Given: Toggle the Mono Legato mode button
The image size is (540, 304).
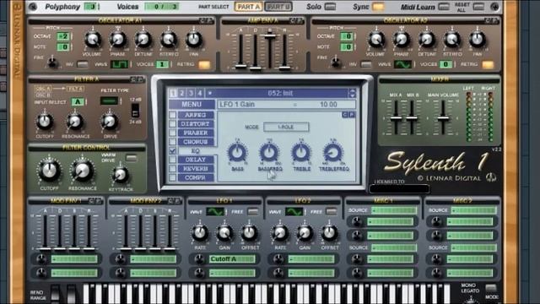Looking at the screenshot, I should (x=491, y=287).
